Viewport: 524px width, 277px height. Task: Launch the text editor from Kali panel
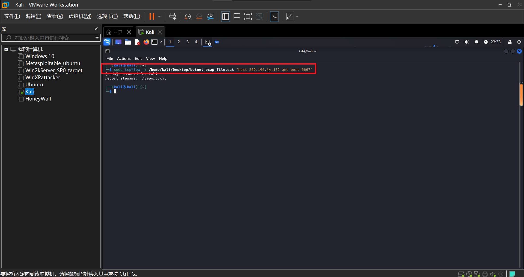(137, 42)
